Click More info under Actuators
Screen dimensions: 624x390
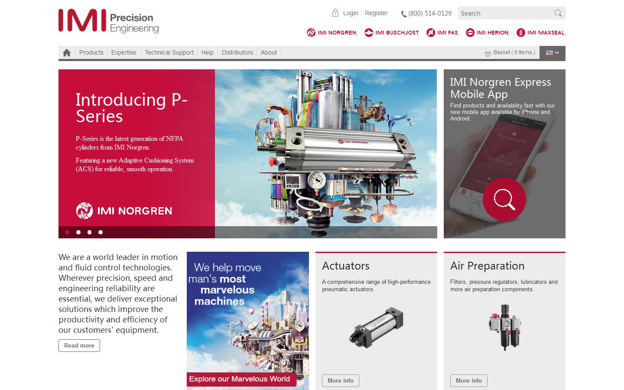[340, 380]
